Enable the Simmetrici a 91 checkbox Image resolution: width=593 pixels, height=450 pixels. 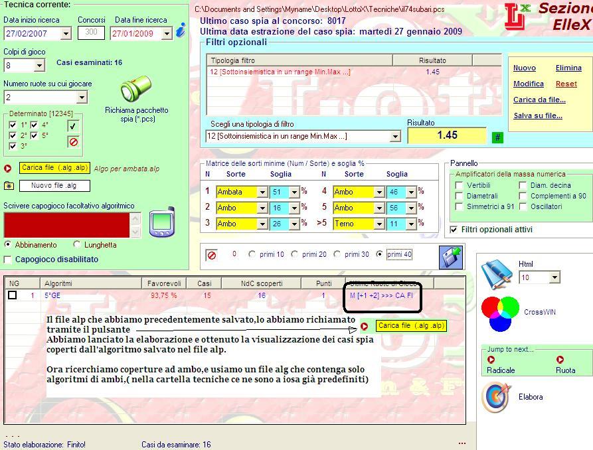click(x=459, y=206)
